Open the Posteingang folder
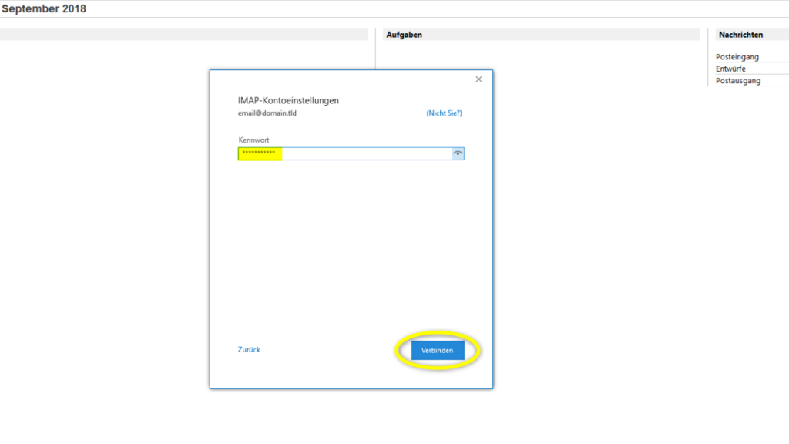 pos(737,56)
